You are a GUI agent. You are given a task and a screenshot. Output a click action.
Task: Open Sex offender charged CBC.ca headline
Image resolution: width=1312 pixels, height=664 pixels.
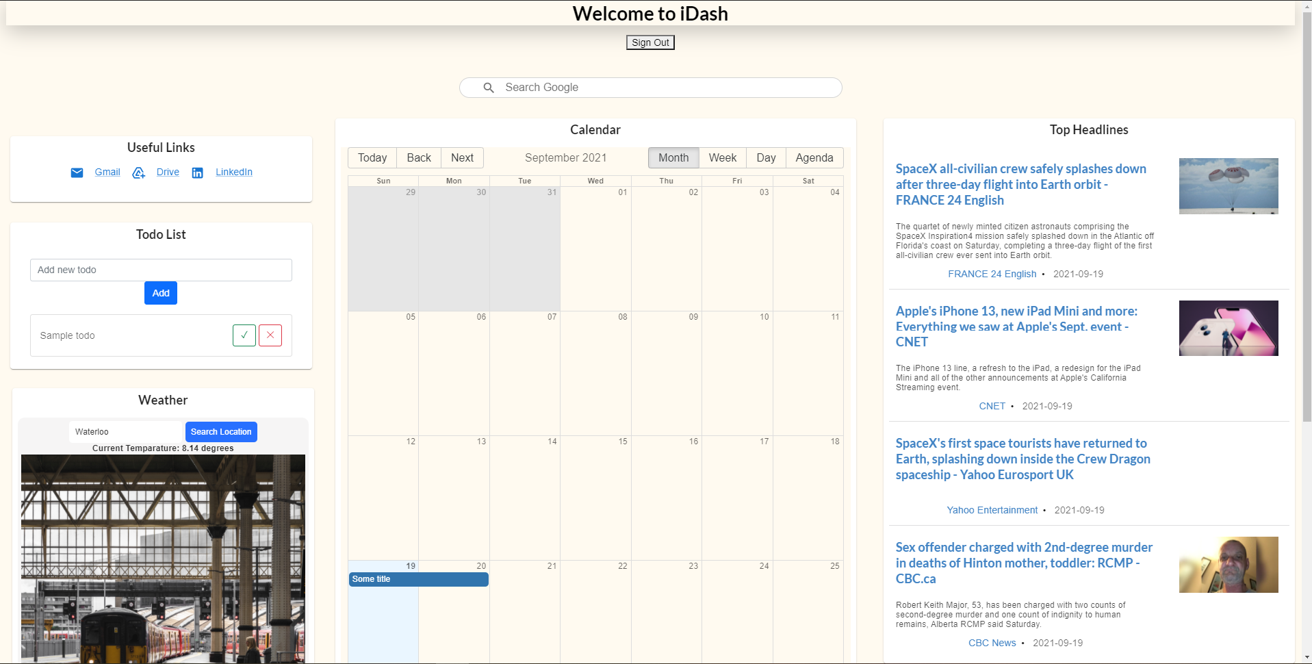pyautogui.click(x=1025, y=563)
